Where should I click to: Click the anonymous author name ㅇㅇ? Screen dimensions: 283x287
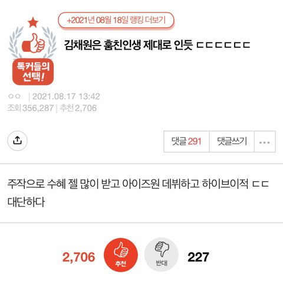coord(14,96)
